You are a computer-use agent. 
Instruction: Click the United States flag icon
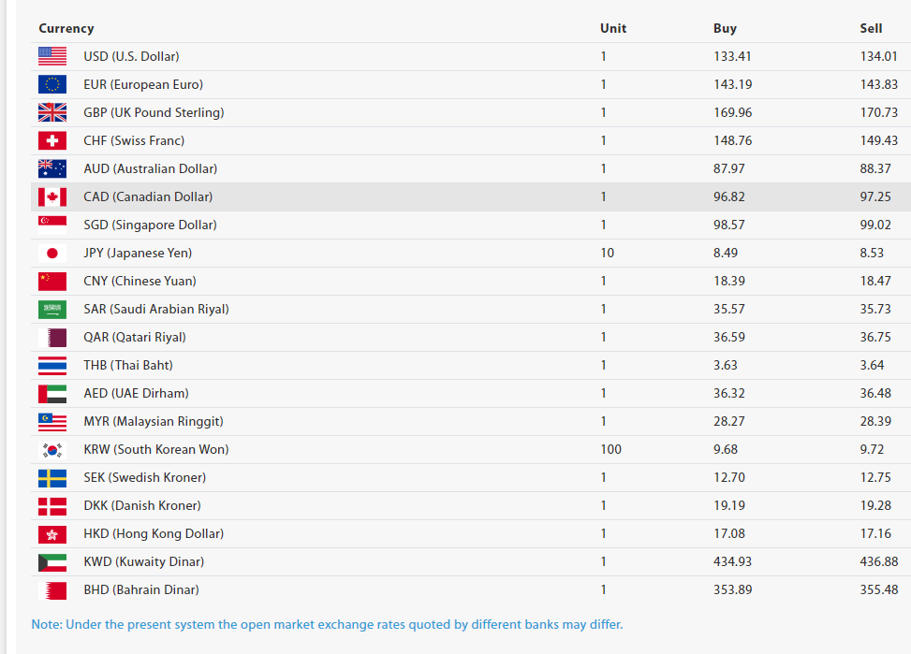pyautogui.click(x=52, y=56)
